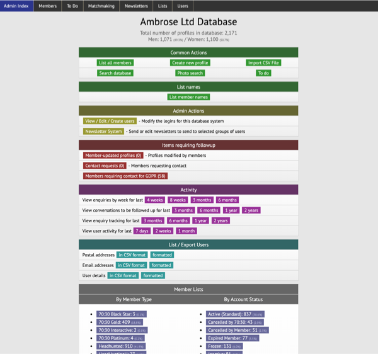The image size is (378, 354).
Task: View enquiry tracking for 6 months
Action: coord(178,220)
